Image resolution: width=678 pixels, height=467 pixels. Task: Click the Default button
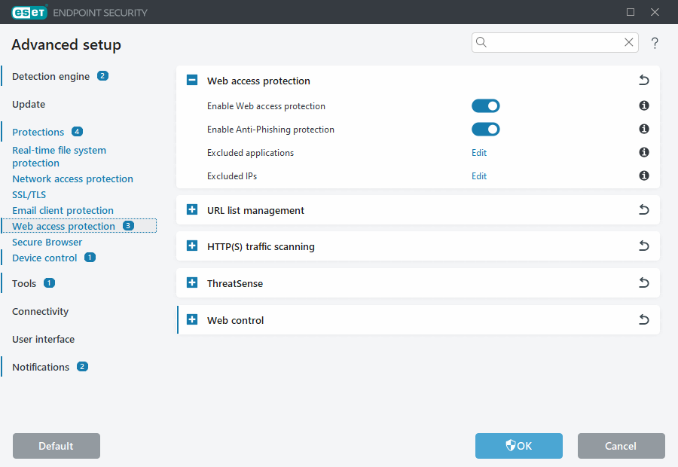tap(56, 446)
